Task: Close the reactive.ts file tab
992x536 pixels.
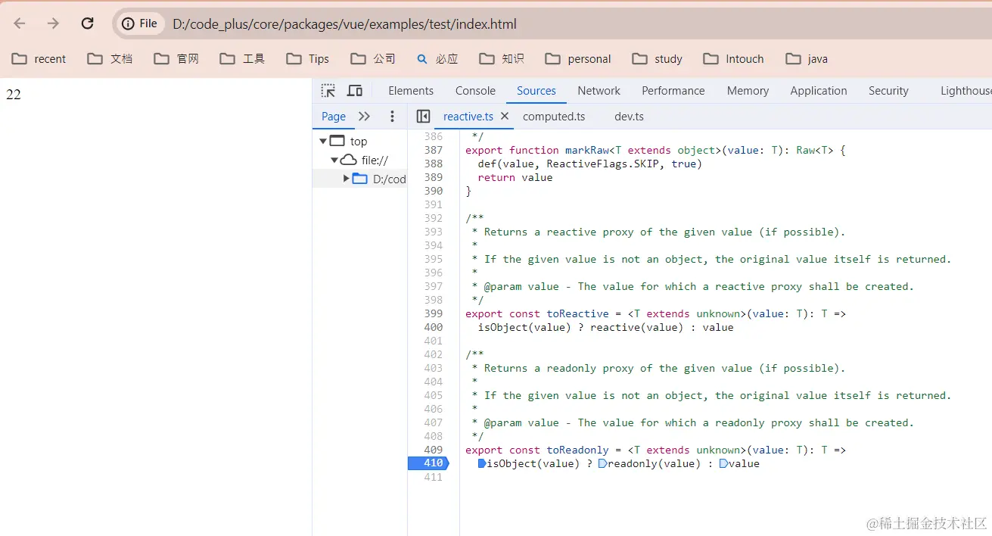Action: (505, 117)
